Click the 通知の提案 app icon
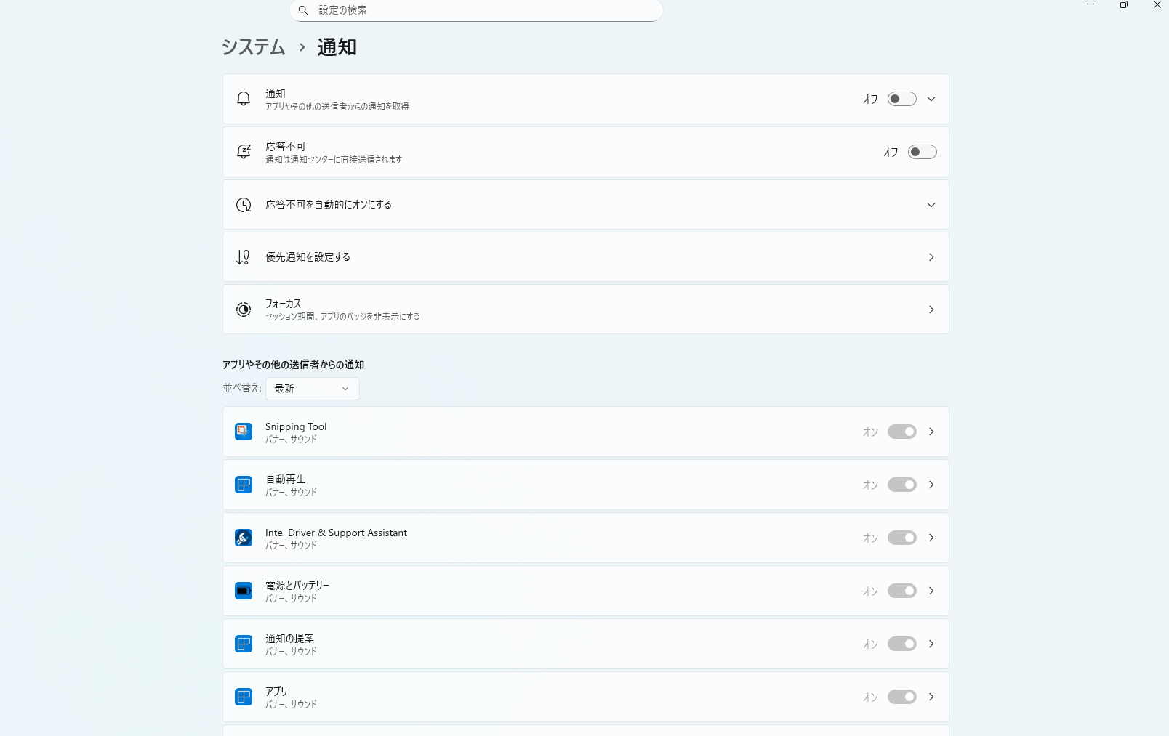The image size is (1169, 736). pyautogui.click(x=244, y=644)
